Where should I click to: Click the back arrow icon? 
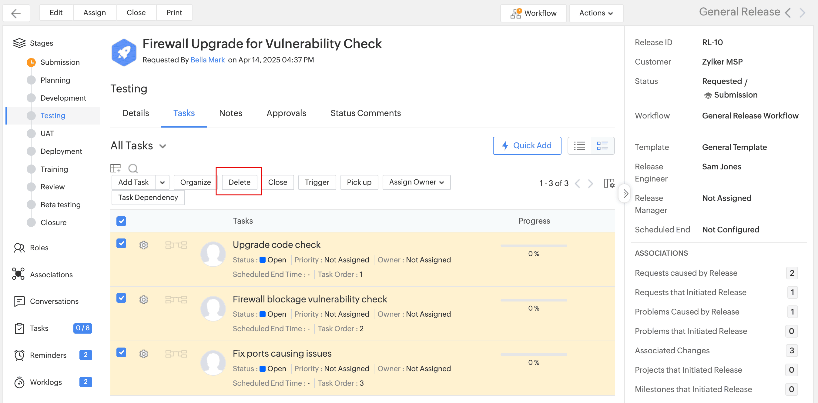[16, 13]
